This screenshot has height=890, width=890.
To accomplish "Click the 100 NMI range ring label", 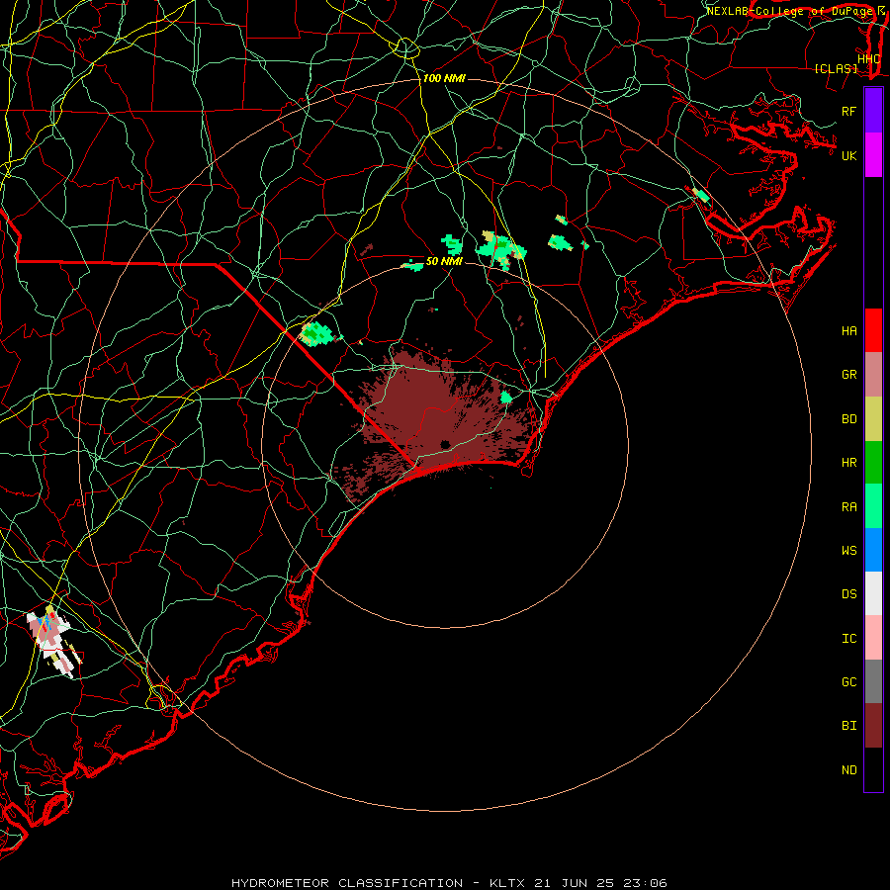I will [444, 78].
